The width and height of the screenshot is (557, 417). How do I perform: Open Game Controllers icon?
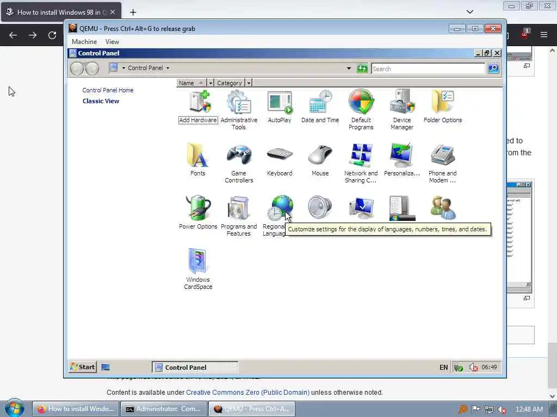coord(239,163)
